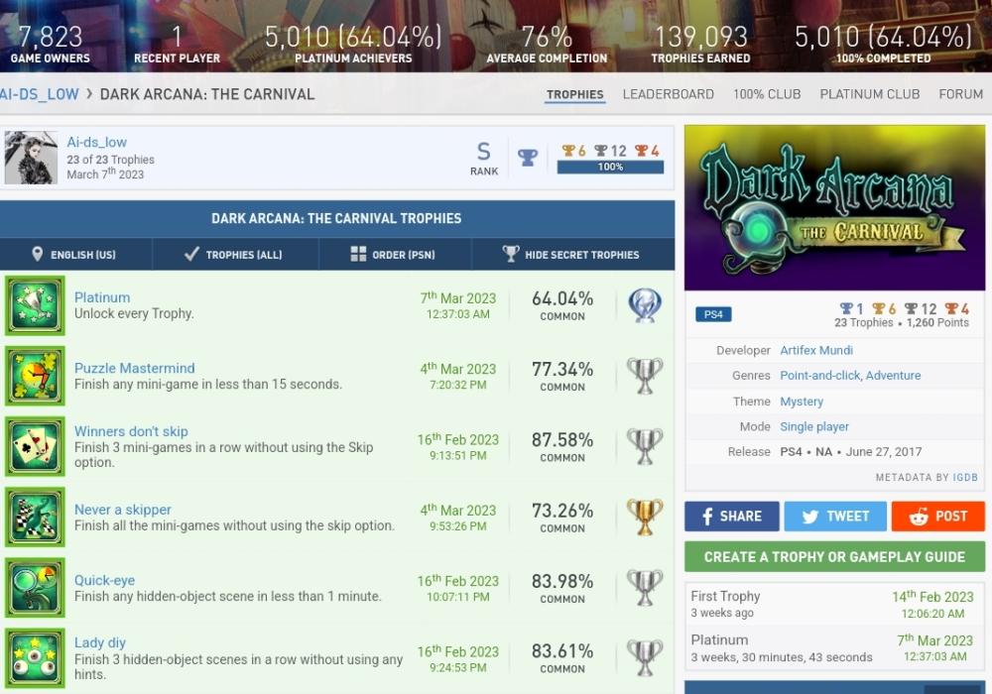
Task: Click the Winners don't skip cards icon
Action: tap(35, 446)
